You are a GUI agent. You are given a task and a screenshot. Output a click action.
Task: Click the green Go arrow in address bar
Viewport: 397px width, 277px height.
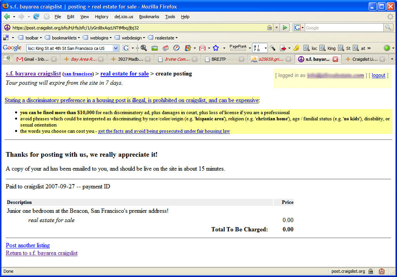[285, 27]
